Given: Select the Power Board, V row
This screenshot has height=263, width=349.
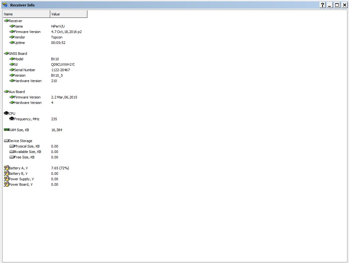Looking at the screenshot, I should 21,184.
